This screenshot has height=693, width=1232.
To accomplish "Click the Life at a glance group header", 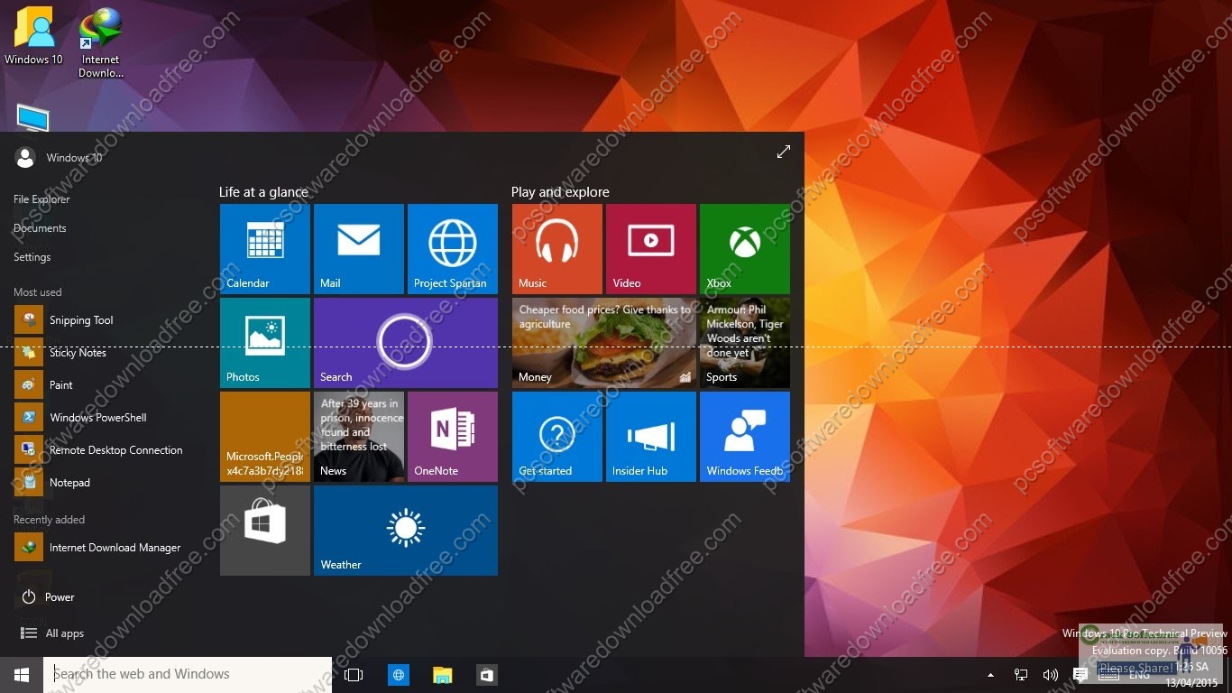I will coord(263,192).
